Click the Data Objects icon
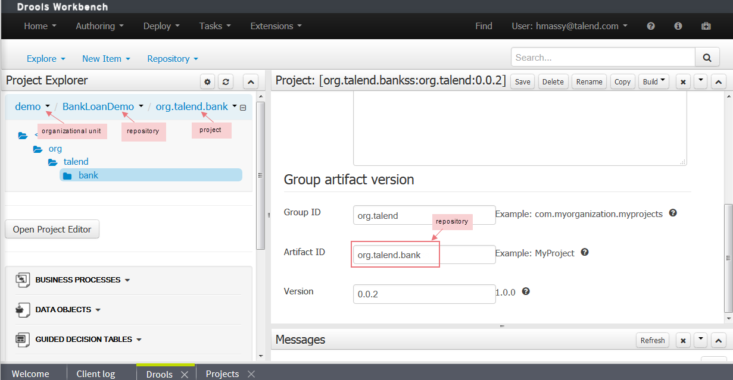733x380 pixels. (23, 309)
